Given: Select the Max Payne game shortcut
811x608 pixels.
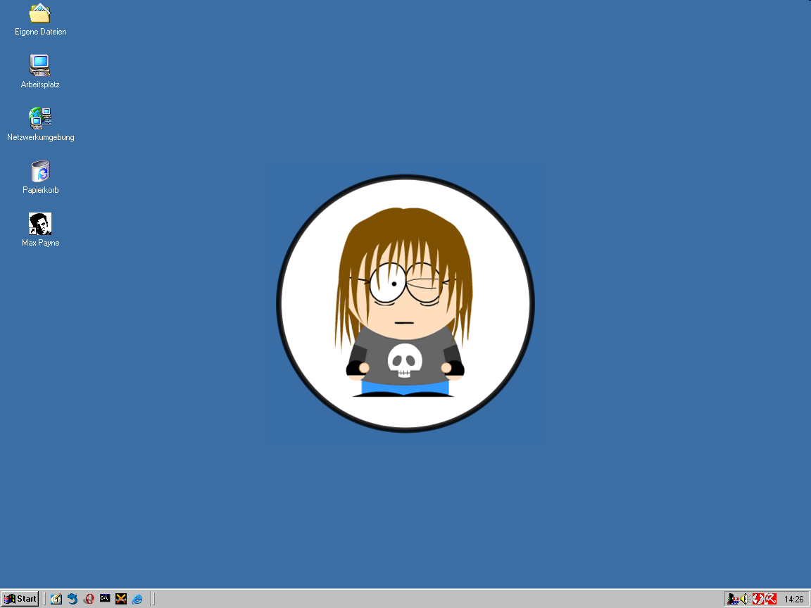Looking at the screenshot, I should (x=40, y=224).
